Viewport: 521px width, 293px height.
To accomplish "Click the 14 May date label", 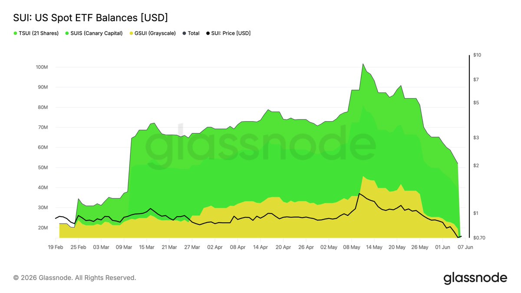I will pos(374,247).
